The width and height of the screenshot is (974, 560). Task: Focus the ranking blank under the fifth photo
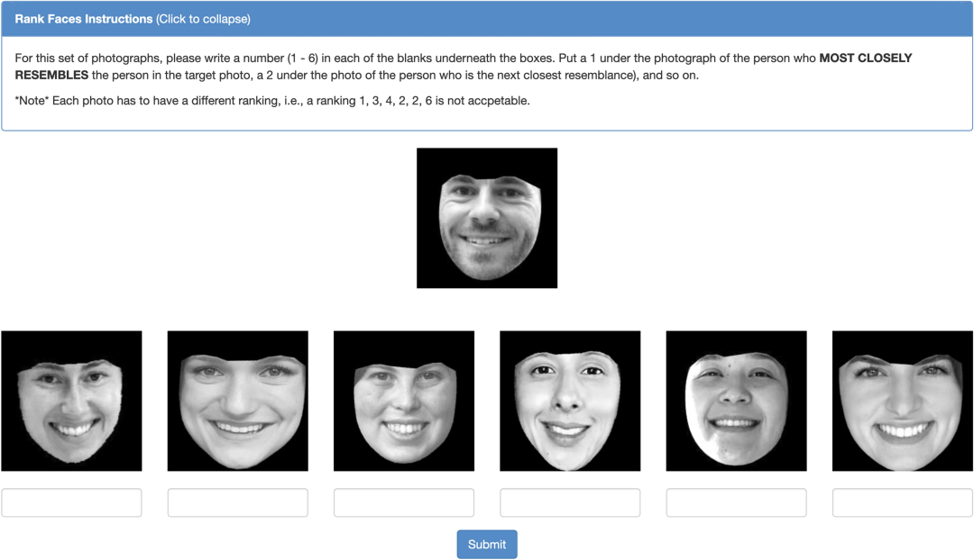[x=737, y=502]
